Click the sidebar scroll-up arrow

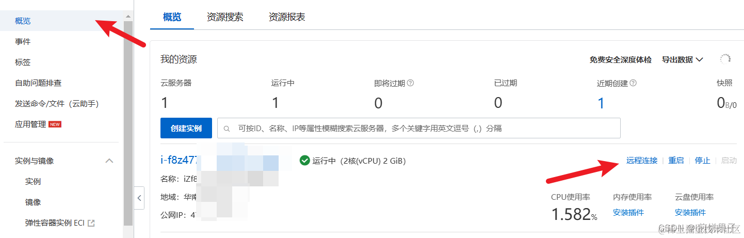coord(128,17)
